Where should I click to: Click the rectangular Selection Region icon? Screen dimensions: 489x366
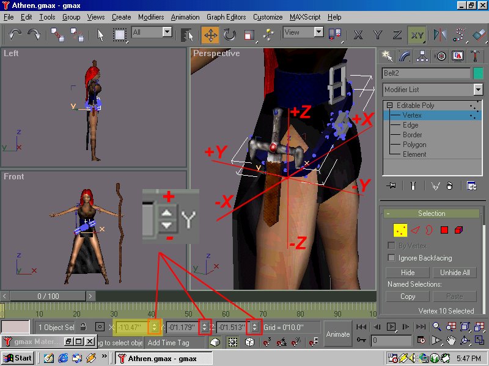tap(120, 35)
